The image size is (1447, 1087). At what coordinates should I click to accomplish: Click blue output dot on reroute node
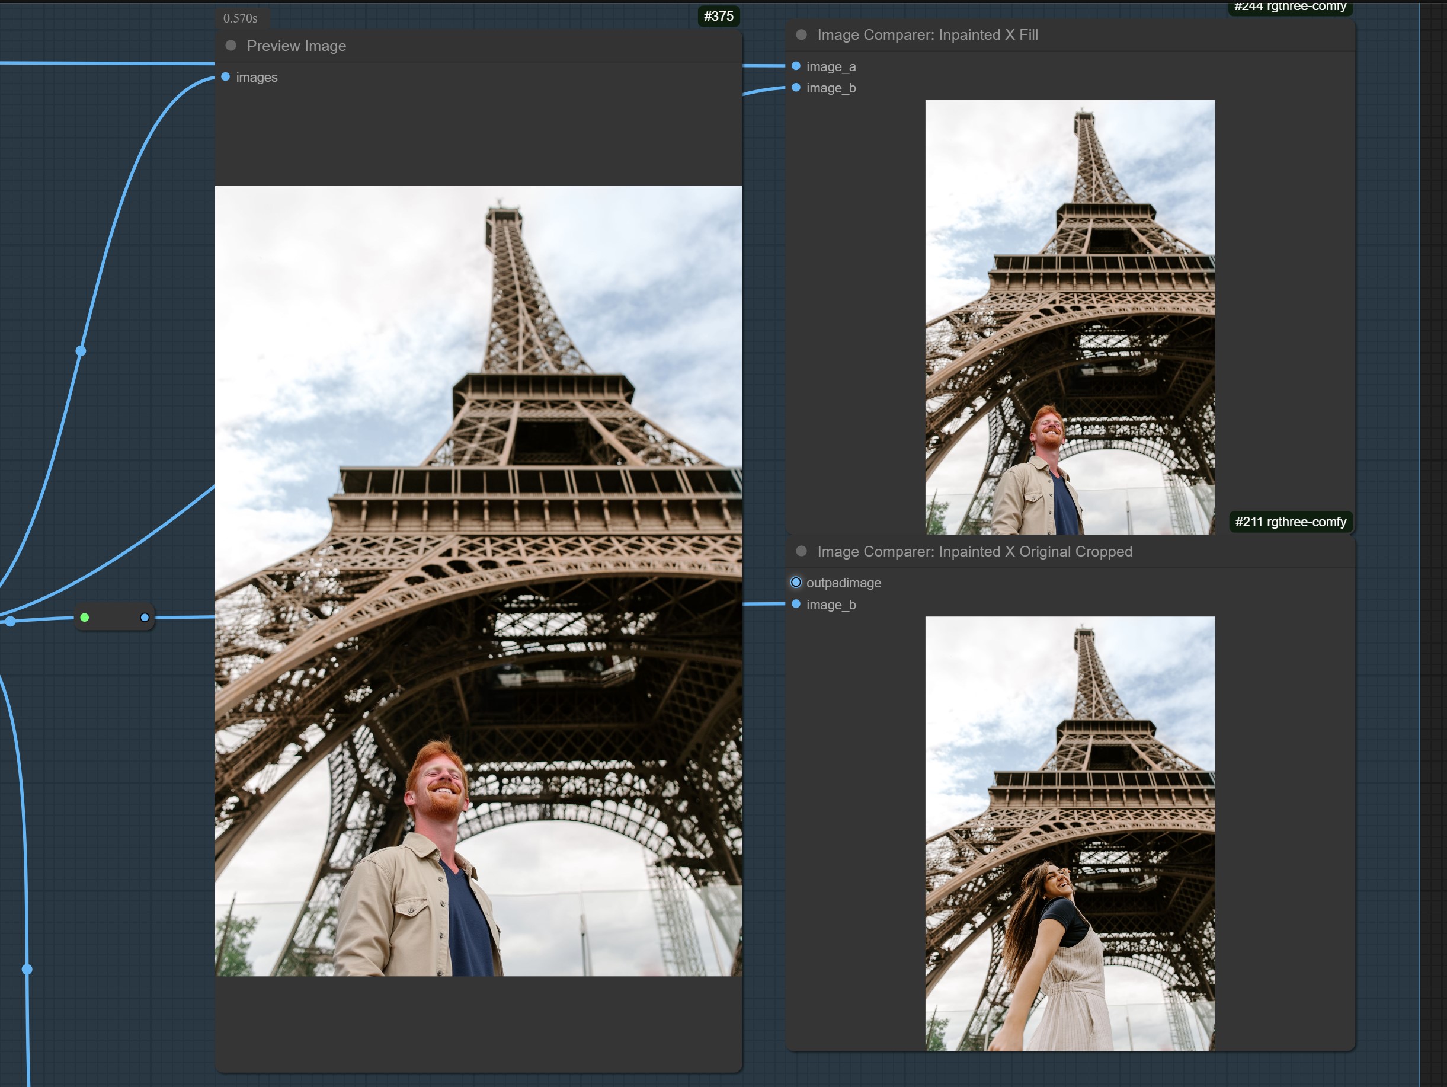click(x=145, y=617)
